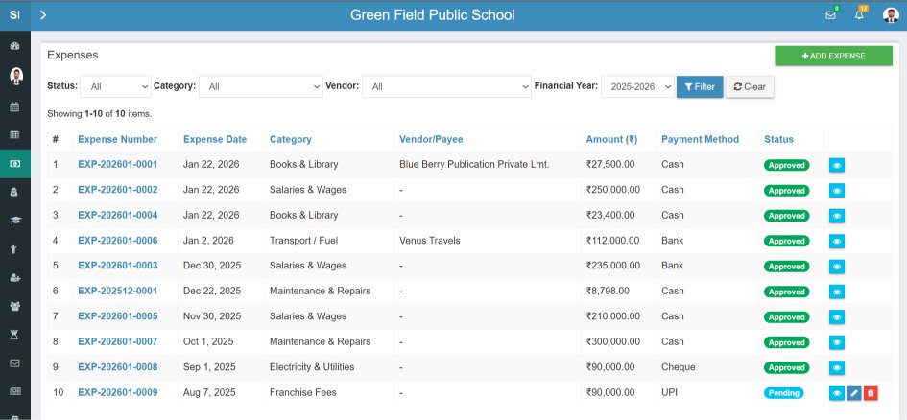This screenshot has height=420, width=907.
Task: Sort by Expense Date column header
Action: pyautogui.click(x=215, y=139)
